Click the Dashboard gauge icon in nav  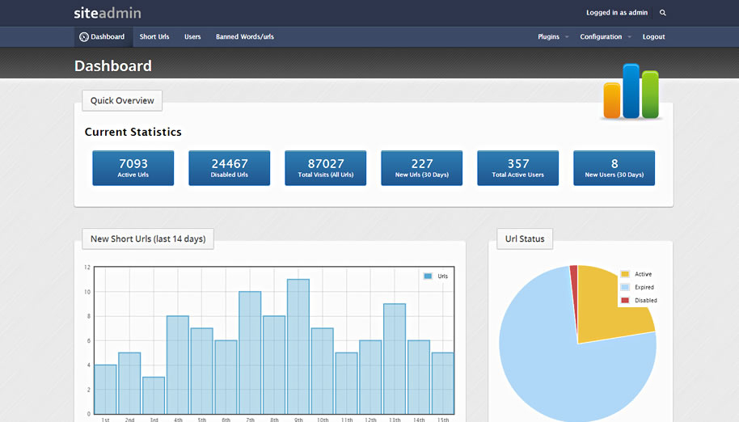coord(84,36)
